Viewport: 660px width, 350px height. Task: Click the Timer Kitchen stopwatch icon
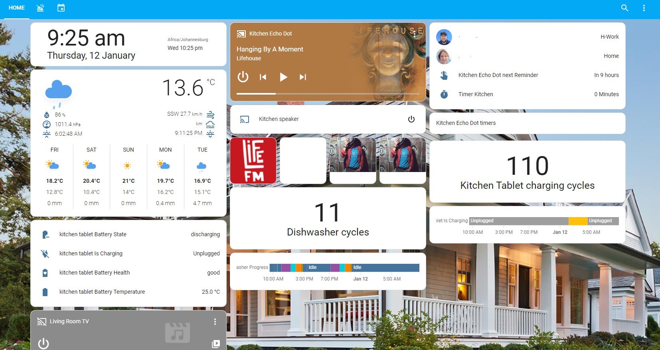[444, 94]
